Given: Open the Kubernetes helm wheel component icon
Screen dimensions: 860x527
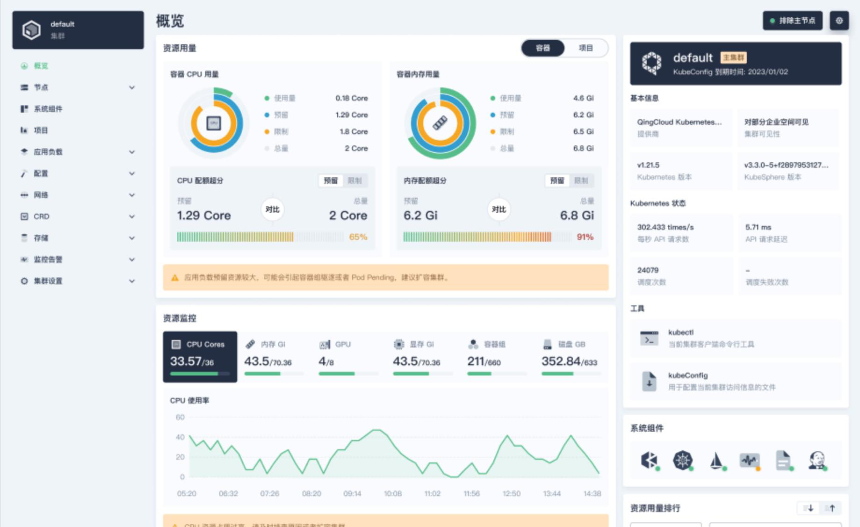Looking at the screenshot, I should click(683, 460).
